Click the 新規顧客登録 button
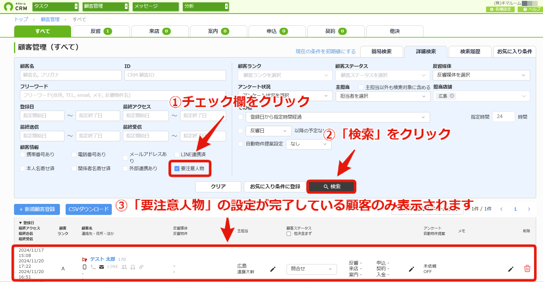Image resolution: width=543 pixels, height=282 pixels. [37, 209]
